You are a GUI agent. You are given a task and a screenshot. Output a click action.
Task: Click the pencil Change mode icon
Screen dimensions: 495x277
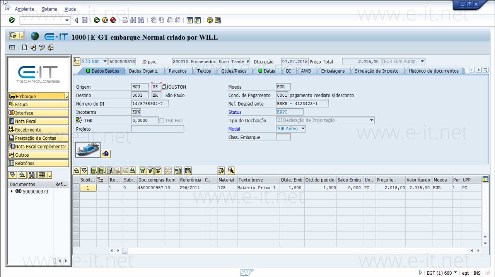click(42, 48)
